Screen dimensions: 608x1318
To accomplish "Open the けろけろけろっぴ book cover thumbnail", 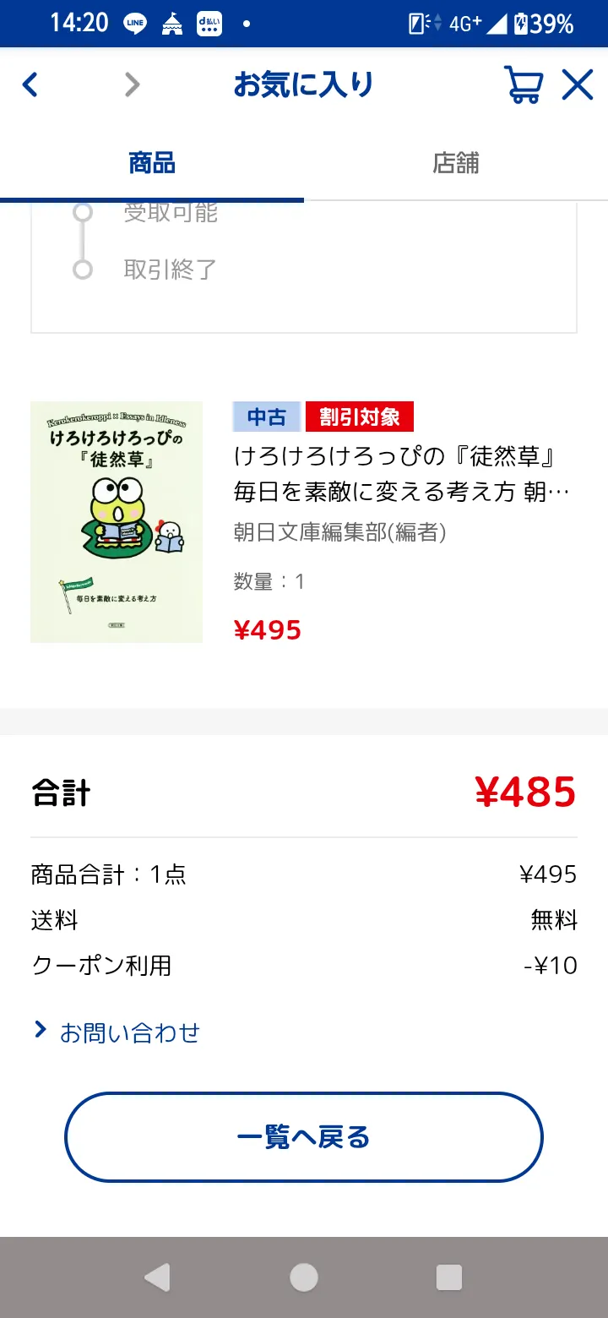I will [x=117, y=522].
